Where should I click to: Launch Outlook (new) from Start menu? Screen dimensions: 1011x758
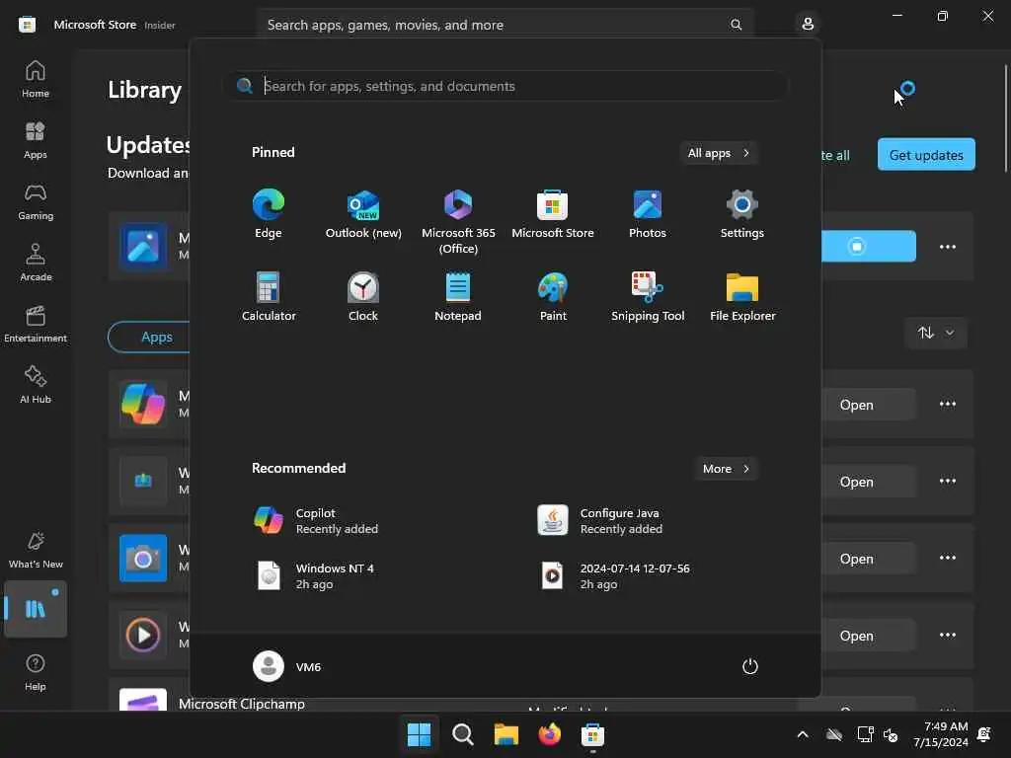tap(363, 214)
